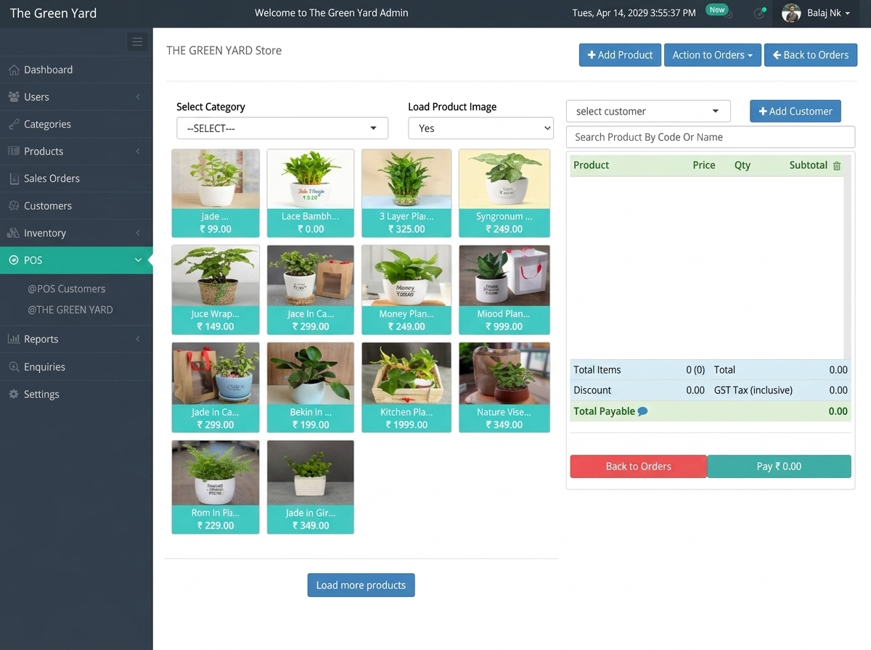The height and width of the screenshot is (650, 871).
Task: Click the Add Customer button
Action: [x=795, y=111]
